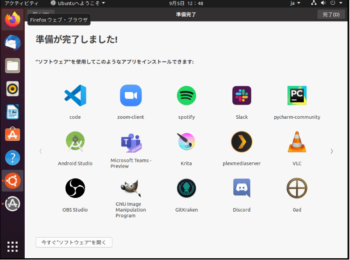Open the Visual Studio Code app icon
Screen dimensions: 350x260
(75, 95)
